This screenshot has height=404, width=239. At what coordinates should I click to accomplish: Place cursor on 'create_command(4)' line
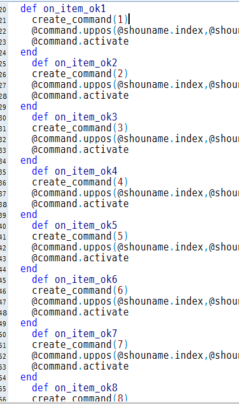pyautogui.click(x=80, y=182)
